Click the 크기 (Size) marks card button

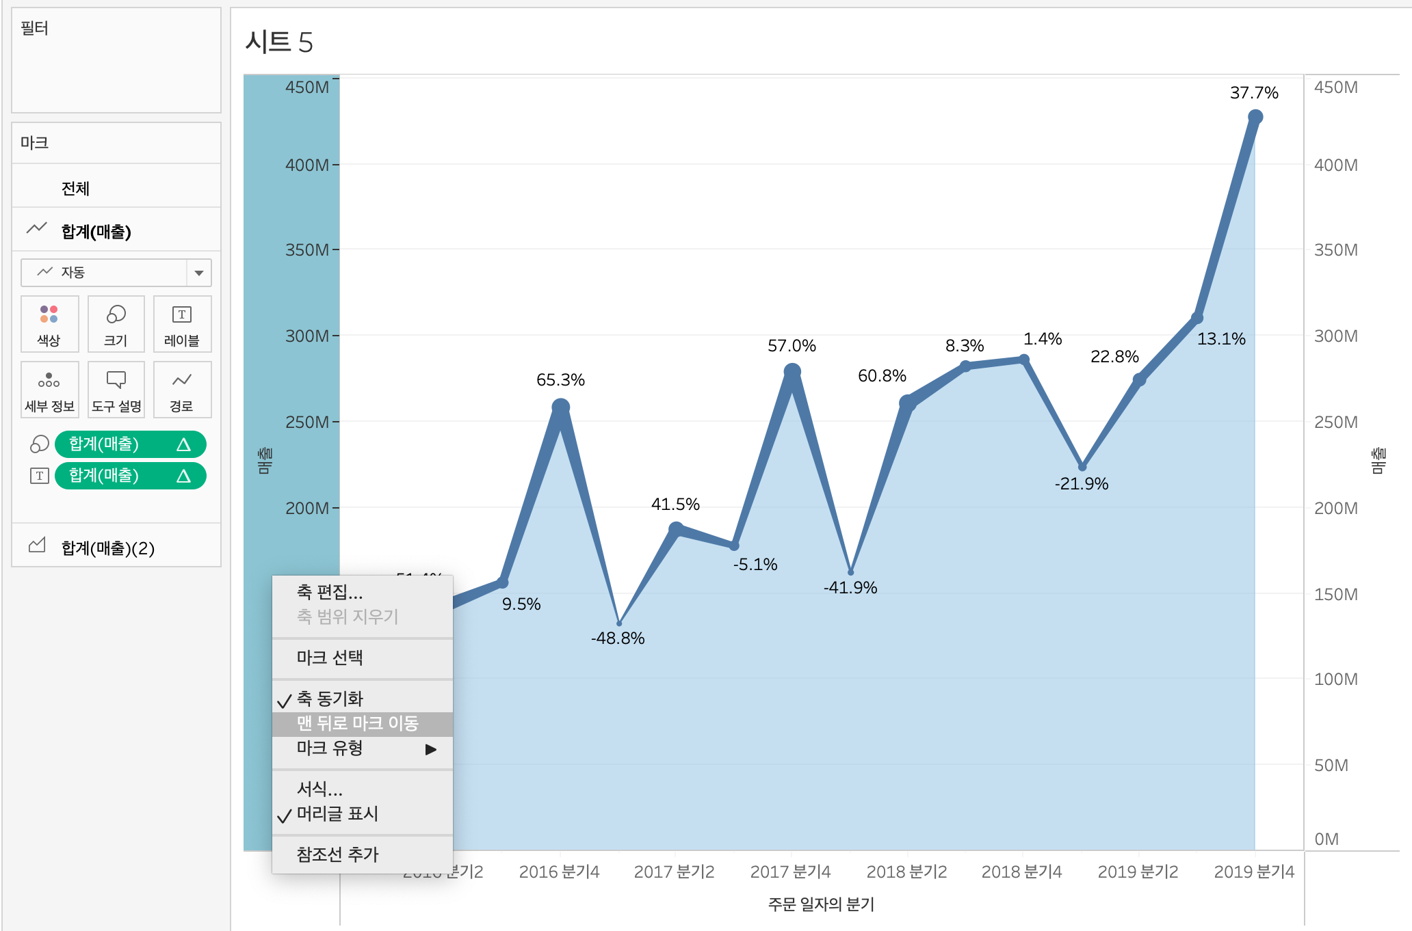click(116, 324)
